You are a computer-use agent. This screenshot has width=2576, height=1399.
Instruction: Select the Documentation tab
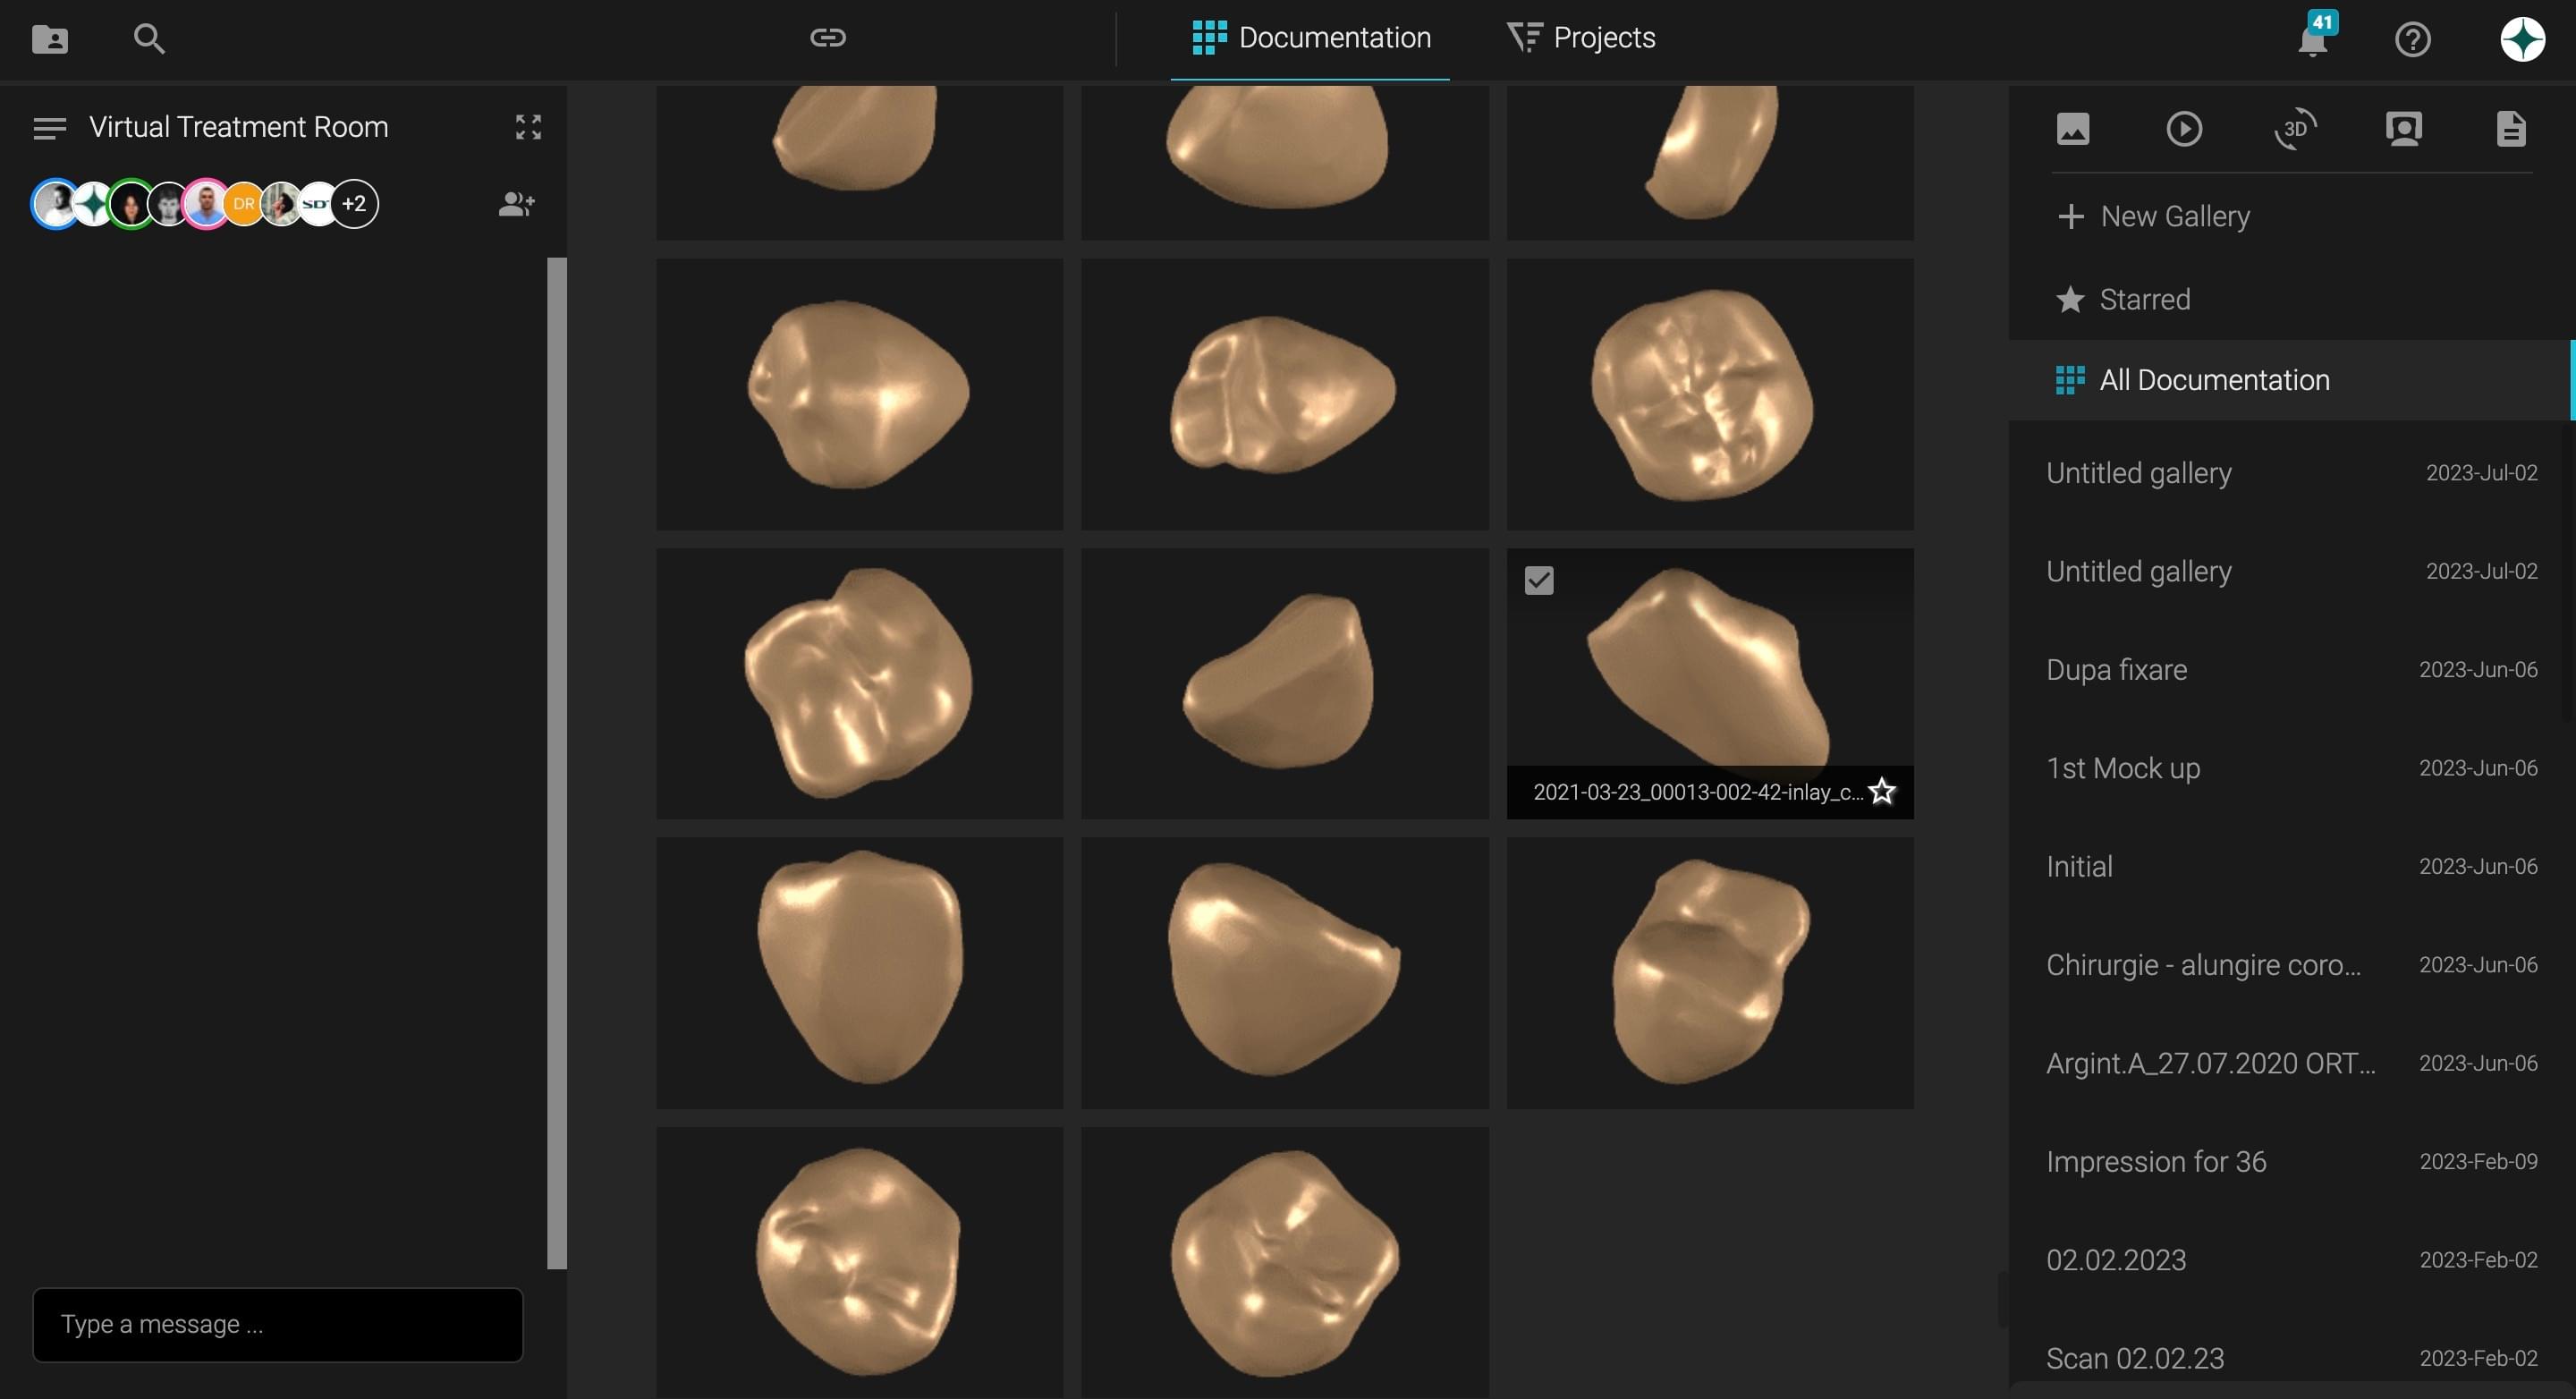pyautogui.click(x=1311, y=38)
